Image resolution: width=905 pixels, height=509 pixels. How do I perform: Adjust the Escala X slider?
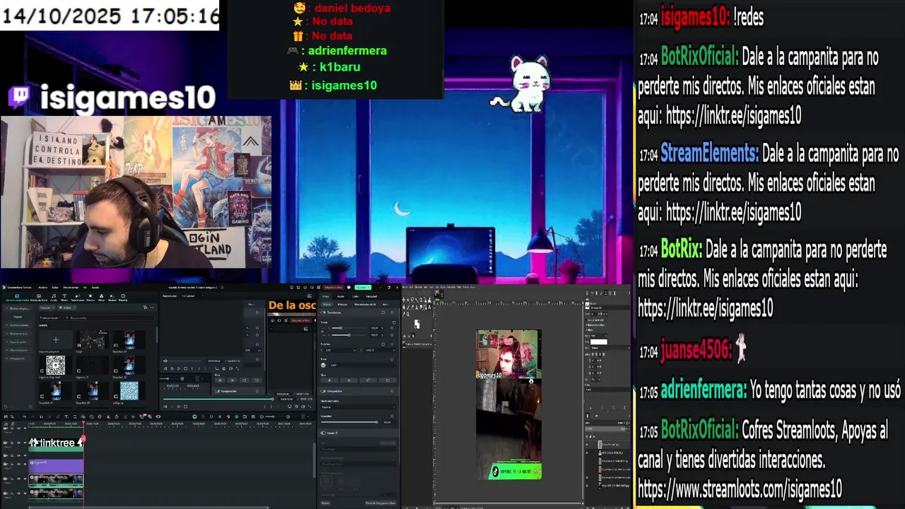349,328
